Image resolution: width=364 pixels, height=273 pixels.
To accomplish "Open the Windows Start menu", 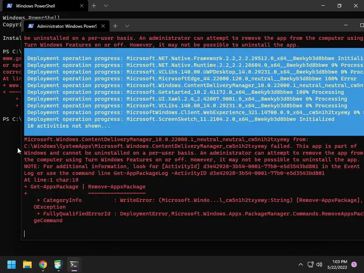I will 11,264.
